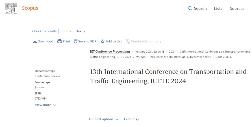This screenshot has height=127, width=252.
Task: Click the Create bibliography icon
Action: [128, 41]
